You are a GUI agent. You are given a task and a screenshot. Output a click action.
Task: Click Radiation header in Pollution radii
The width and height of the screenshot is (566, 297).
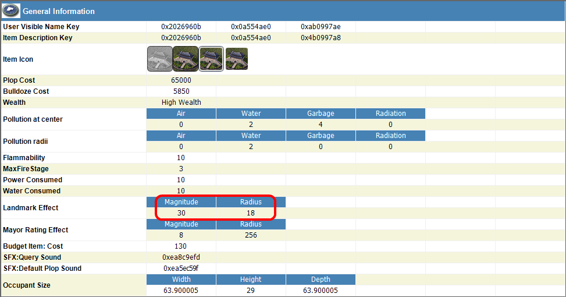tap(390, 136)
